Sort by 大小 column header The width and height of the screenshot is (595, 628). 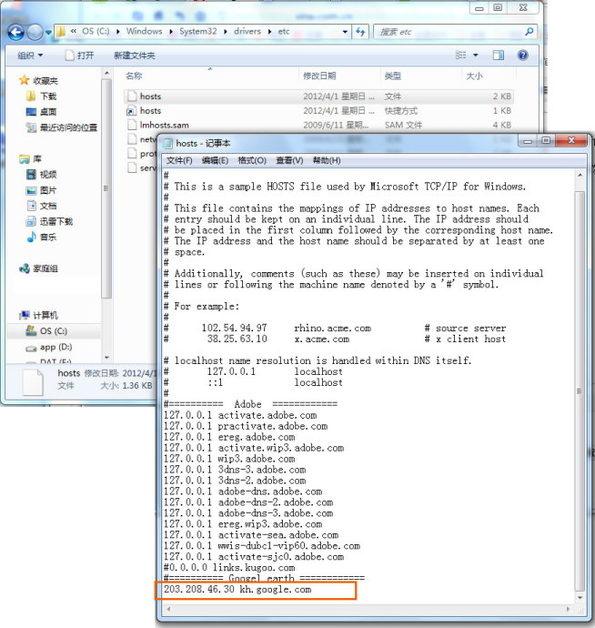474,76
